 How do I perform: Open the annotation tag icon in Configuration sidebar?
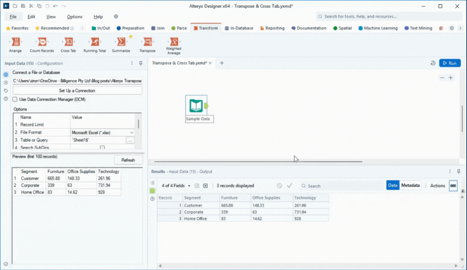[5, 91]
